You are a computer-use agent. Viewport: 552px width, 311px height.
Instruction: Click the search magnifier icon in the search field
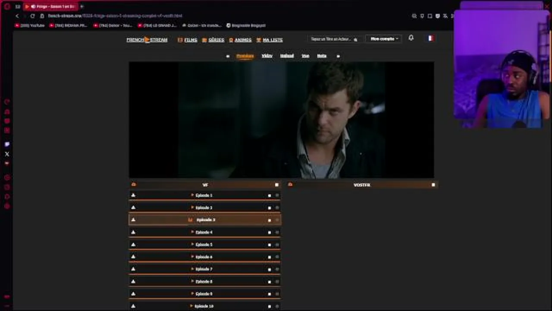(356, 39)
